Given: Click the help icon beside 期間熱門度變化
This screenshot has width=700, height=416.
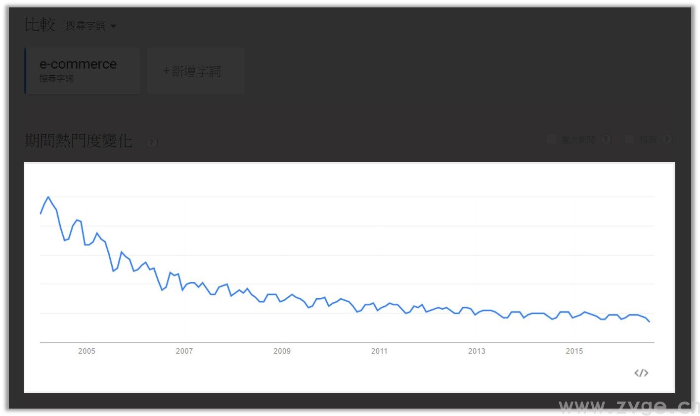Looking at the screenshot, I should [151, 142].
